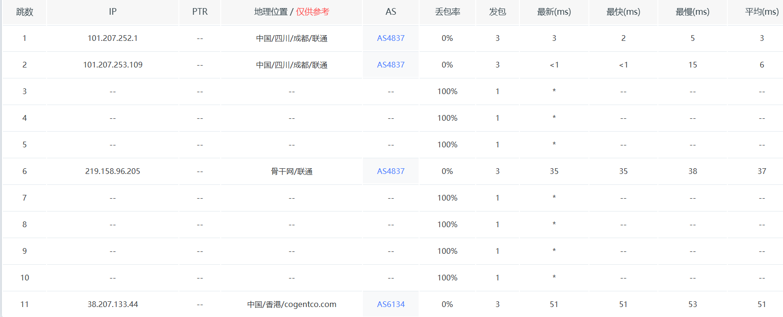Screen dimensions: 783x317
Task: Click the 平均(ms) column header
Action: [761, 12]
